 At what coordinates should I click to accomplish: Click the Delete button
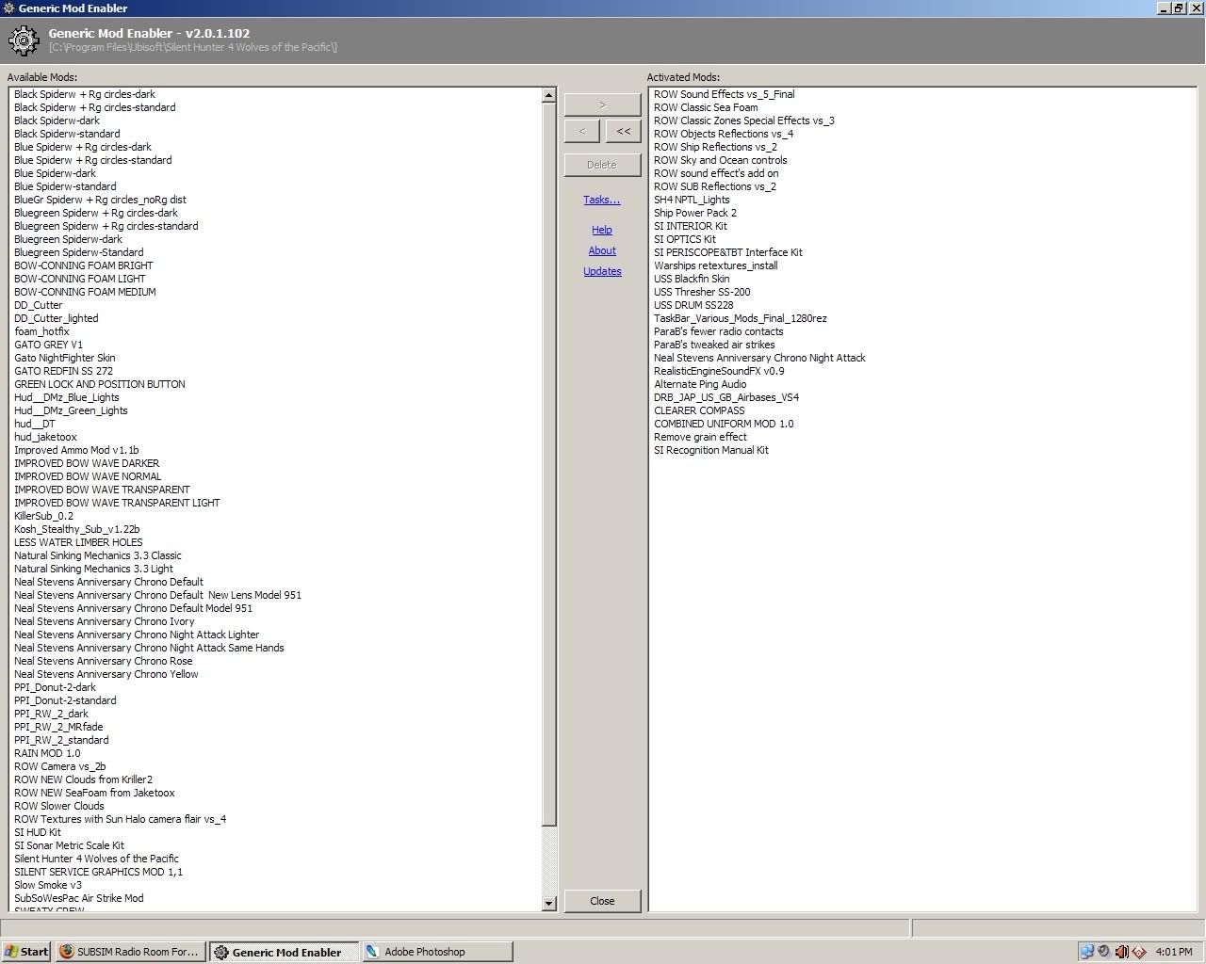click(602, 165)
